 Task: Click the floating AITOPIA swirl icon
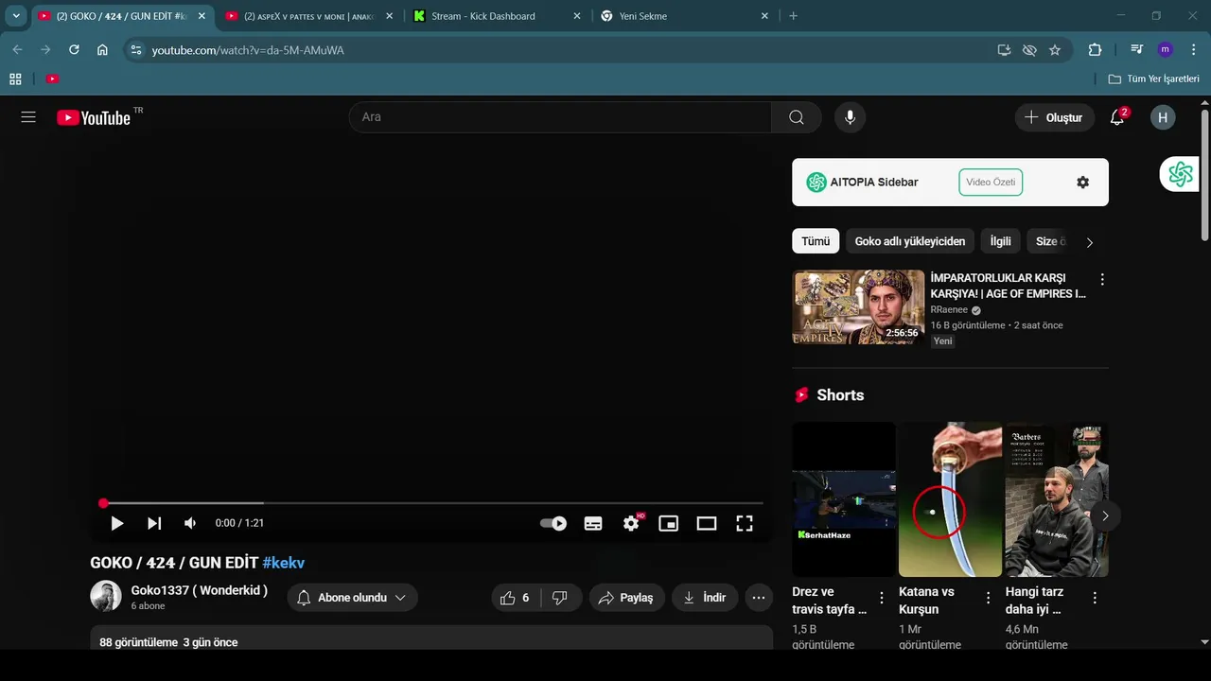(1180, 174)
